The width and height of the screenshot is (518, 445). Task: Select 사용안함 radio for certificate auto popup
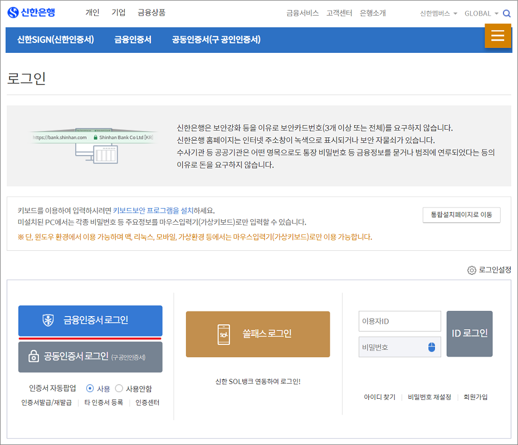pos(119,388)
